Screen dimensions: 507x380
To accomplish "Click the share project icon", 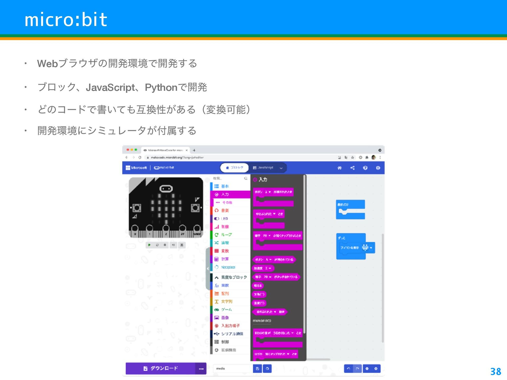I will pyautogui.click(x=353, y=168).
